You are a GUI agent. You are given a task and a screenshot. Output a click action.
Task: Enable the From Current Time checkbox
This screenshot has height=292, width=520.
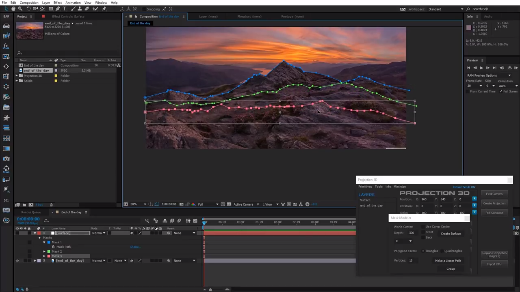(x=468, y=92)
